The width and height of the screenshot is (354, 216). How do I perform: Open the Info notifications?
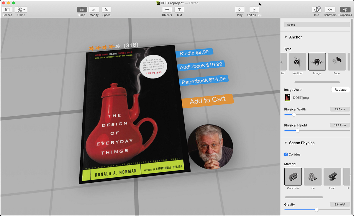point(317,10)
